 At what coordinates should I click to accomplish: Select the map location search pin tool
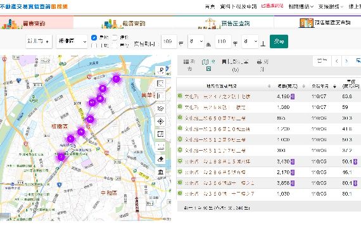tap(160, 71)
